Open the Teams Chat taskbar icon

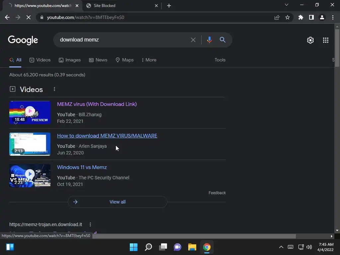click(x=178, y=247)
